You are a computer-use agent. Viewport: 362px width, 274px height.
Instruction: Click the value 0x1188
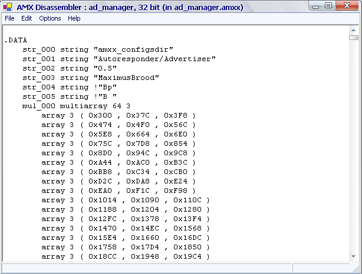click(103, 209)
